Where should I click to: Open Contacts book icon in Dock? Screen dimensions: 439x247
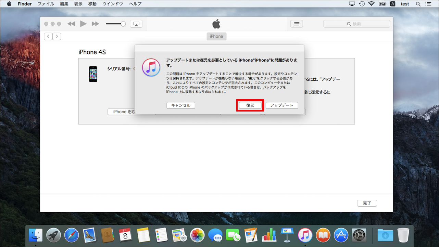pos(107,235)
